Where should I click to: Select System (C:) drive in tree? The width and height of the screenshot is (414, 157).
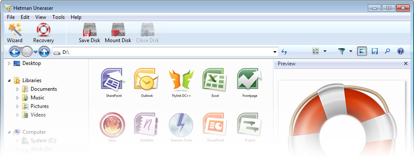click(43, 141)
